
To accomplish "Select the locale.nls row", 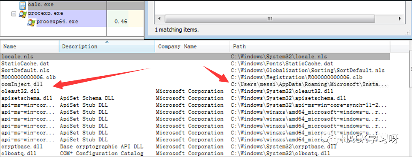I will (195, 57).
